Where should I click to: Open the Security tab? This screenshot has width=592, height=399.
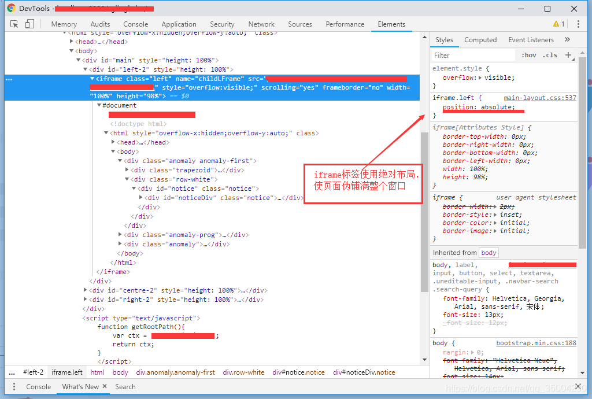222,24
